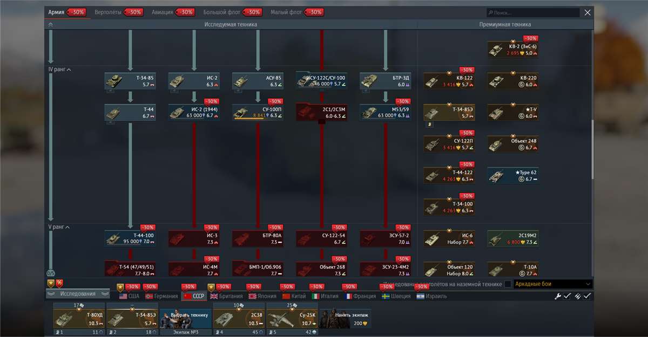Select the Объект 268 vehicle card
Screen dimensions: 648x337
click(321, 270)
